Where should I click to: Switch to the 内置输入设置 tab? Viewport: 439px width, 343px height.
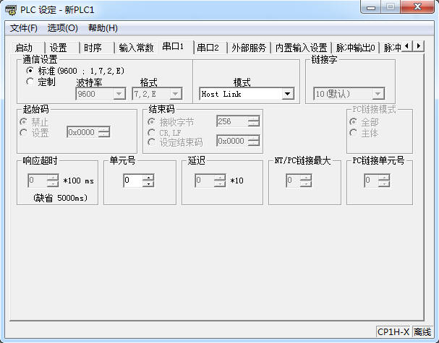[301, 48]
